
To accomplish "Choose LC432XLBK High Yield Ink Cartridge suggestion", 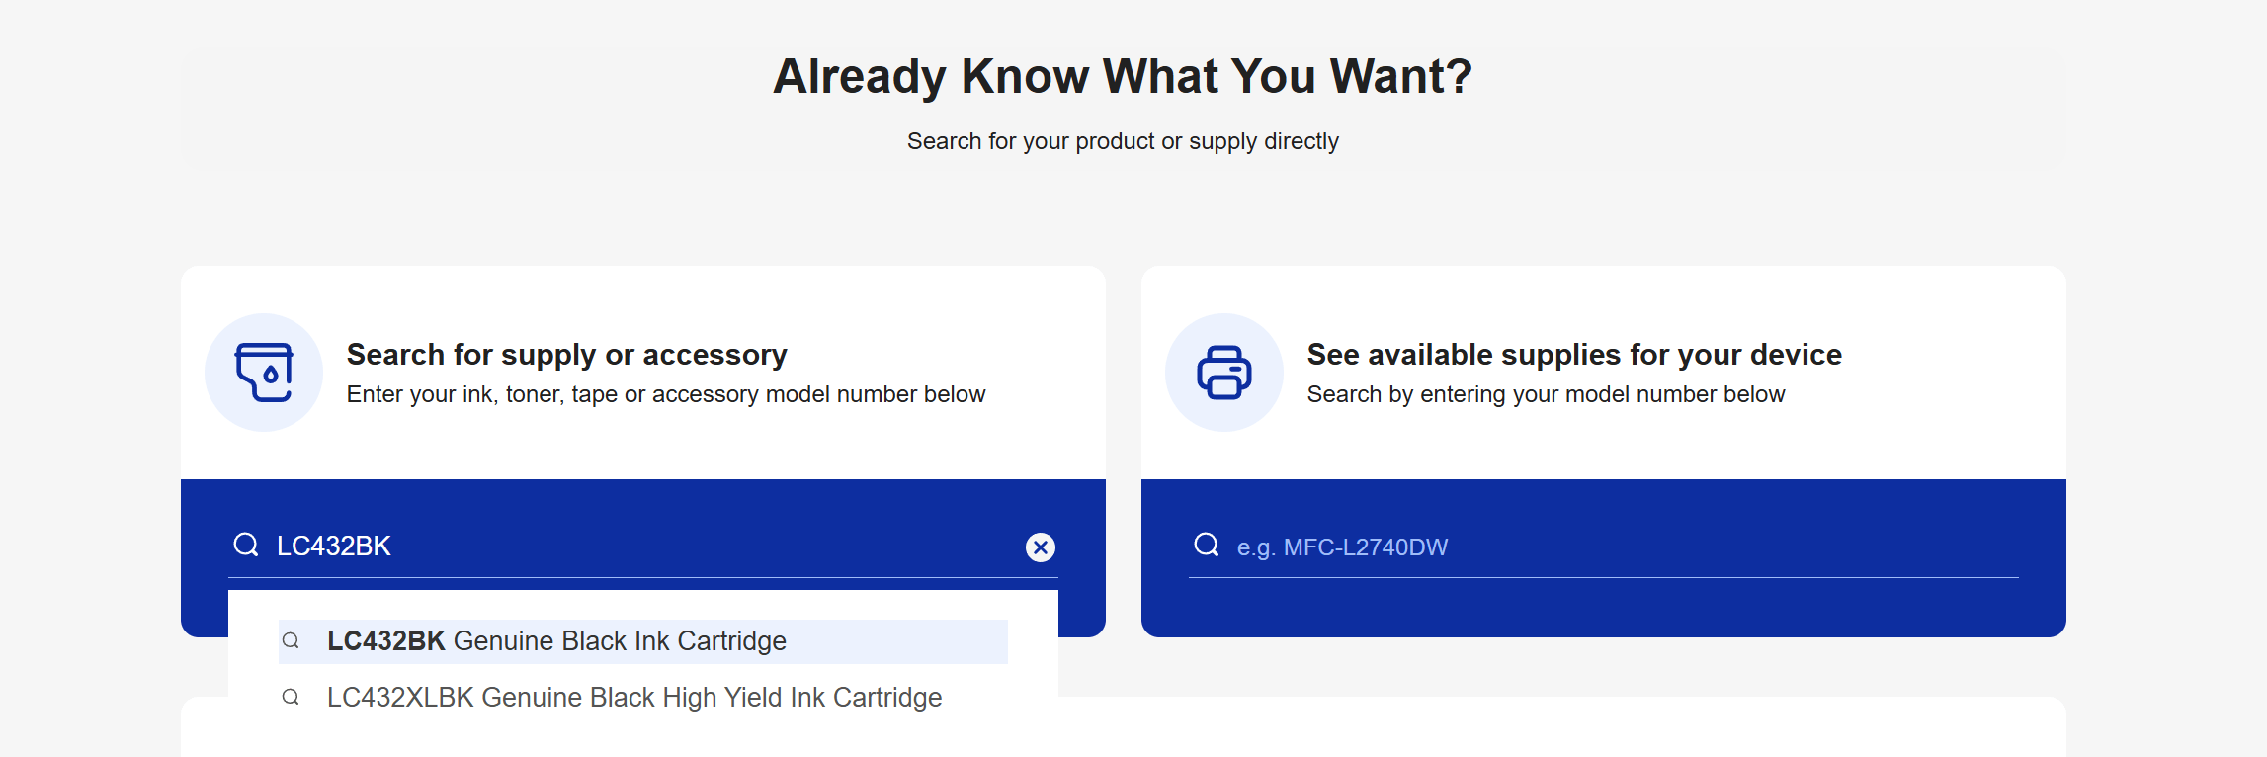I will coord(634,698).
